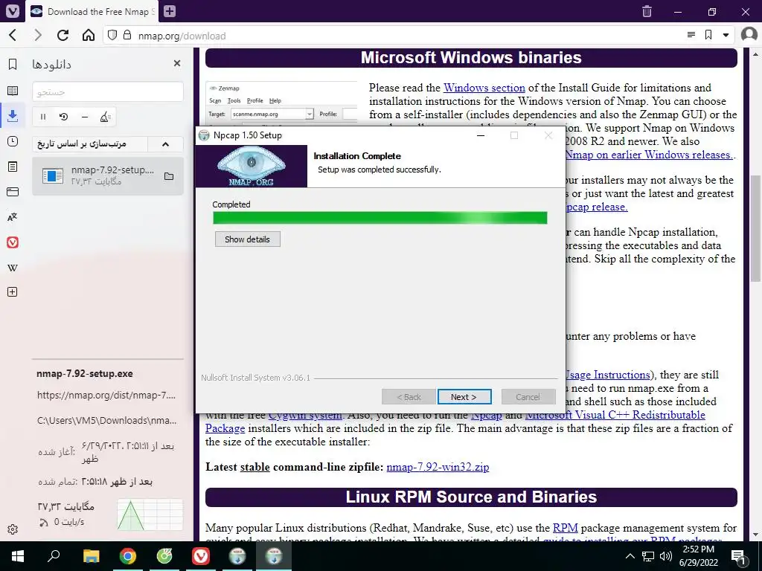Click the downloads search field
The height and width of the screenshot is (571, 762).
[x=108, y=91]
